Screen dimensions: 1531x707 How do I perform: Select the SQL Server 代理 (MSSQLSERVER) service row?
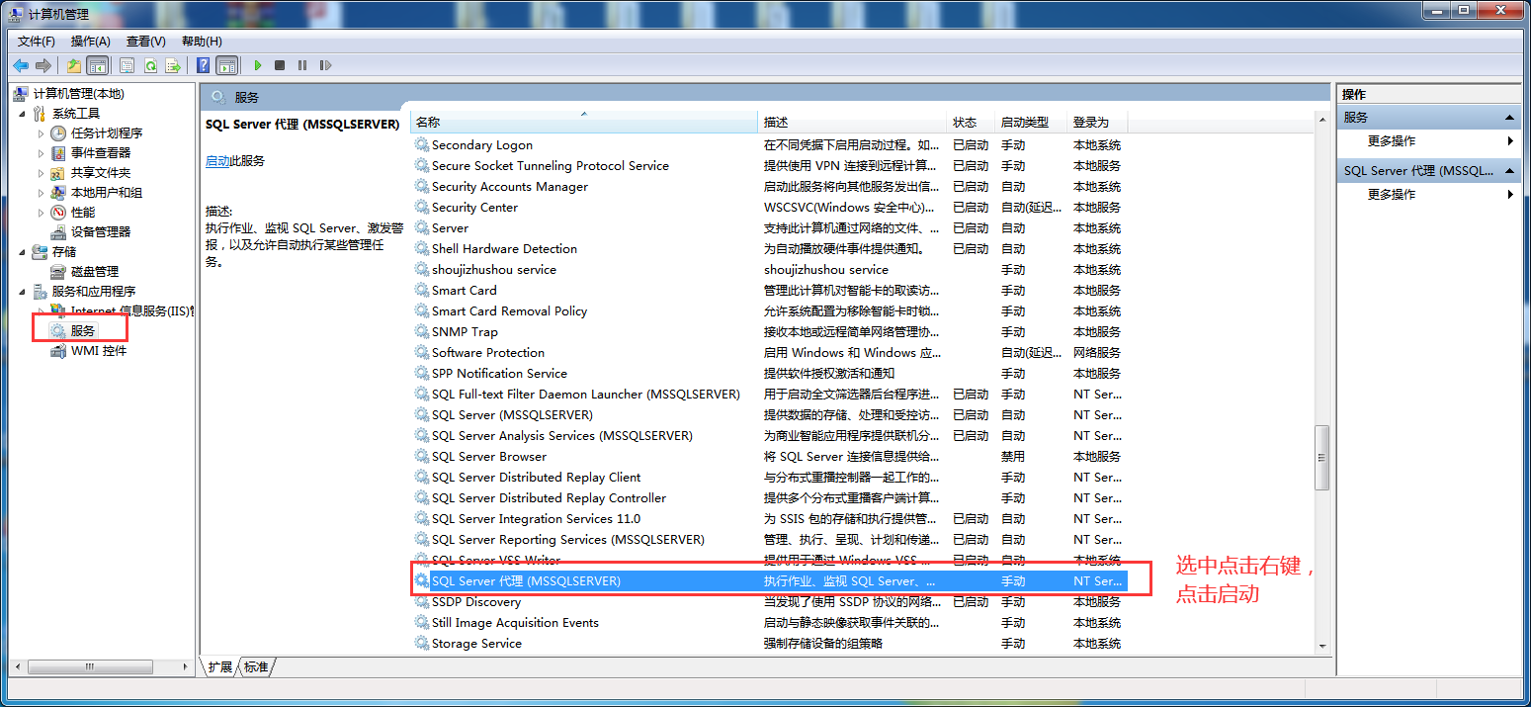pyautogui.click(x=769, y=580)
